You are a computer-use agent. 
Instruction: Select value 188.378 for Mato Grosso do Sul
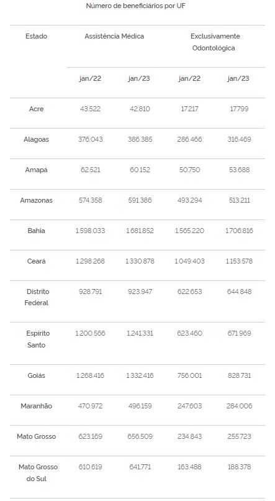[x=239, y=467]
